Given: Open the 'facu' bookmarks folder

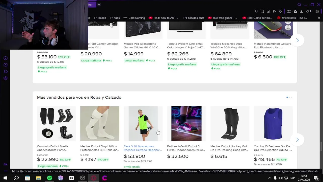Looking at the screenshot, I should pyautogui.click(x=115, y=18).
